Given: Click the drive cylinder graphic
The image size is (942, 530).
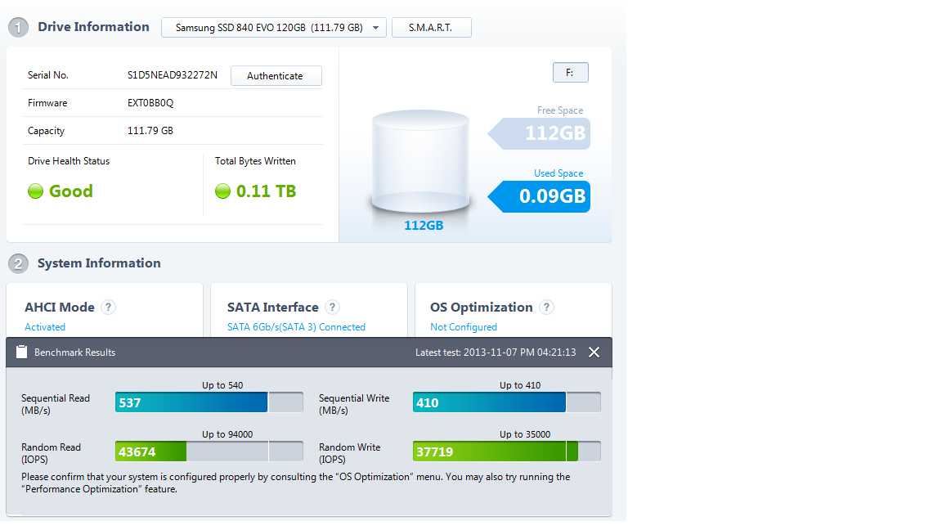Looking at the screenshot, I should [420, 161].
